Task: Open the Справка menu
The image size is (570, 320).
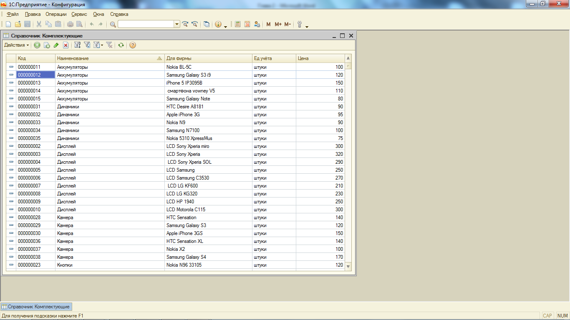Action: 119,14
